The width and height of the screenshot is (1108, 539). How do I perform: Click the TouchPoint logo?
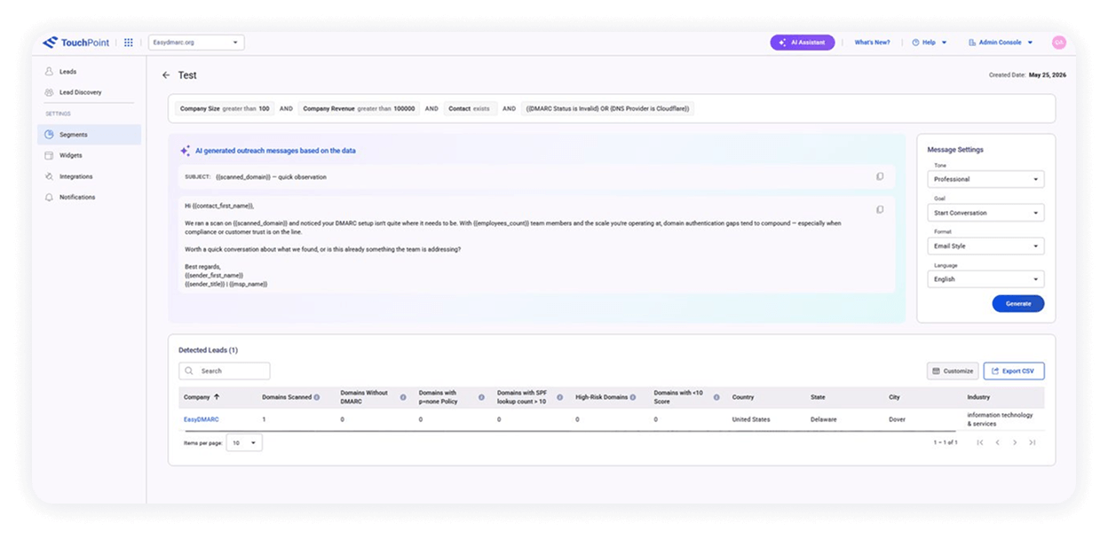[x=76, y=43]
